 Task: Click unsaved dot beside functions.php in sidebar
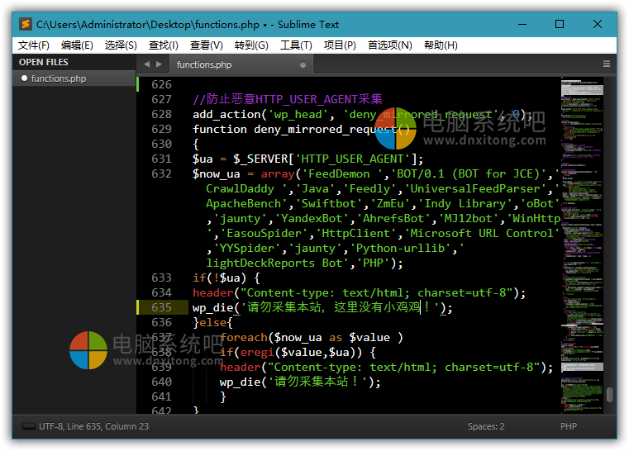[25, 78]
